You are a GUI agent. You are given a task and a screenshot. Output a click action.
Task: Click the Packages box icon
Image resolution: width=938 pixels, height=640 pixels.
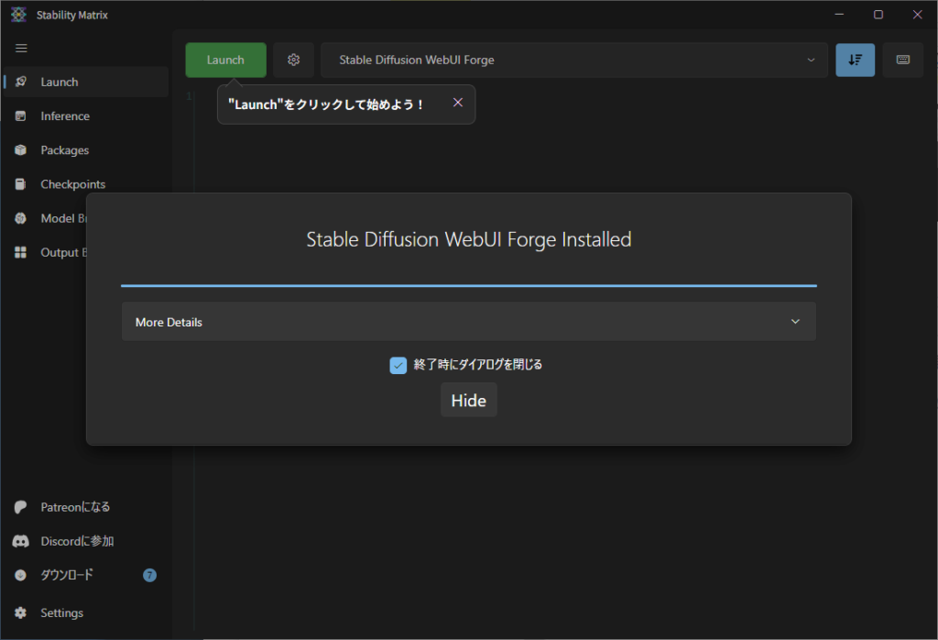[x=20, y=150]
